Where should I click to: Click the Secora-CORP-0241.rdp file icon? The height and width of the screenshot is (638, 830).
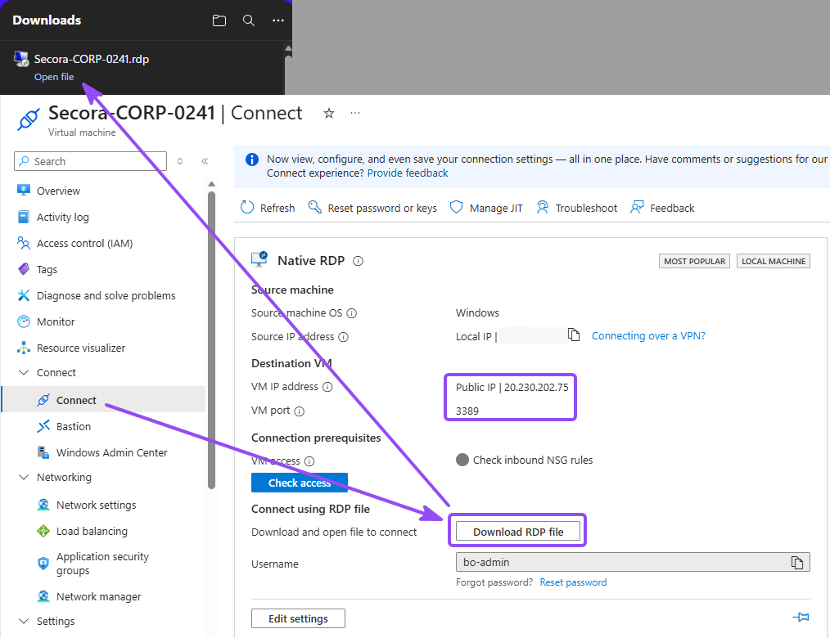(21, 59)
